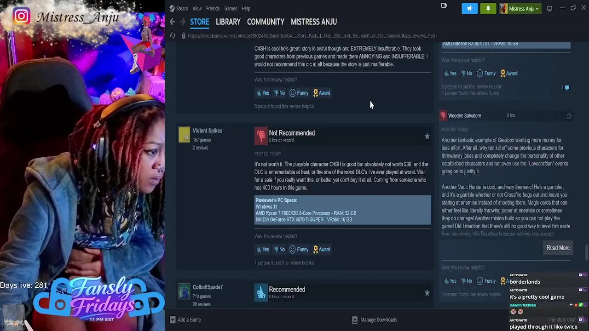589x331 pixels.
Task: Open Violent Spikes' '2 reviews' link
Action: tap(200, 148)
